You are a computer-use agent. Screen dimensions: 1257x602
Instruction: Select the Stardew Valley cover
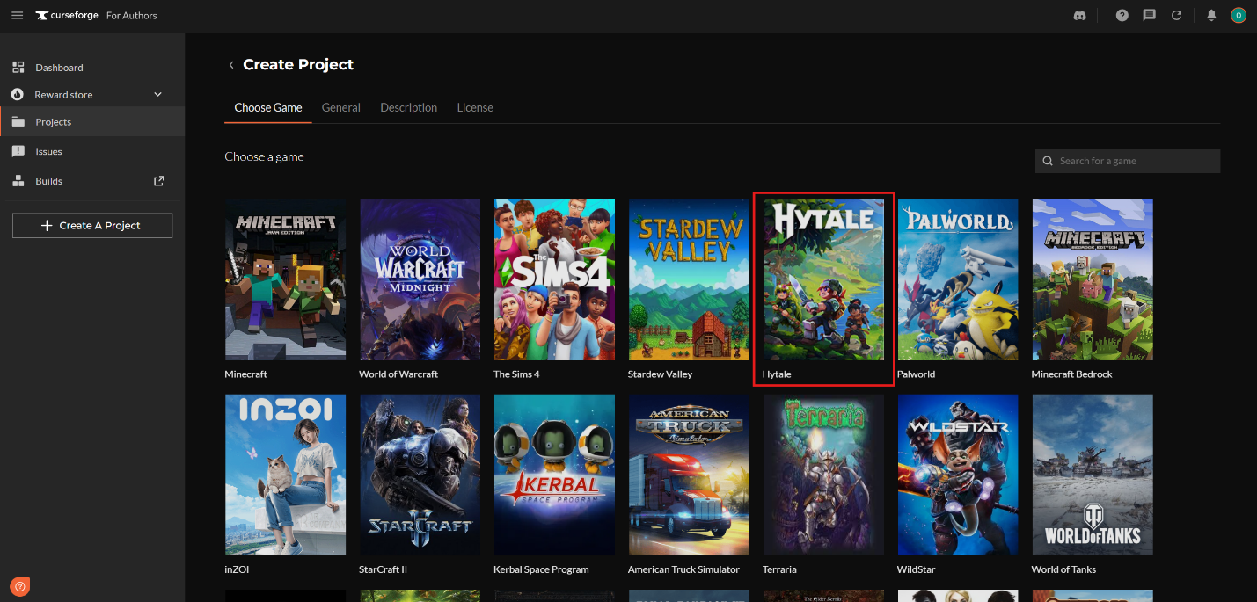(690, 279)
